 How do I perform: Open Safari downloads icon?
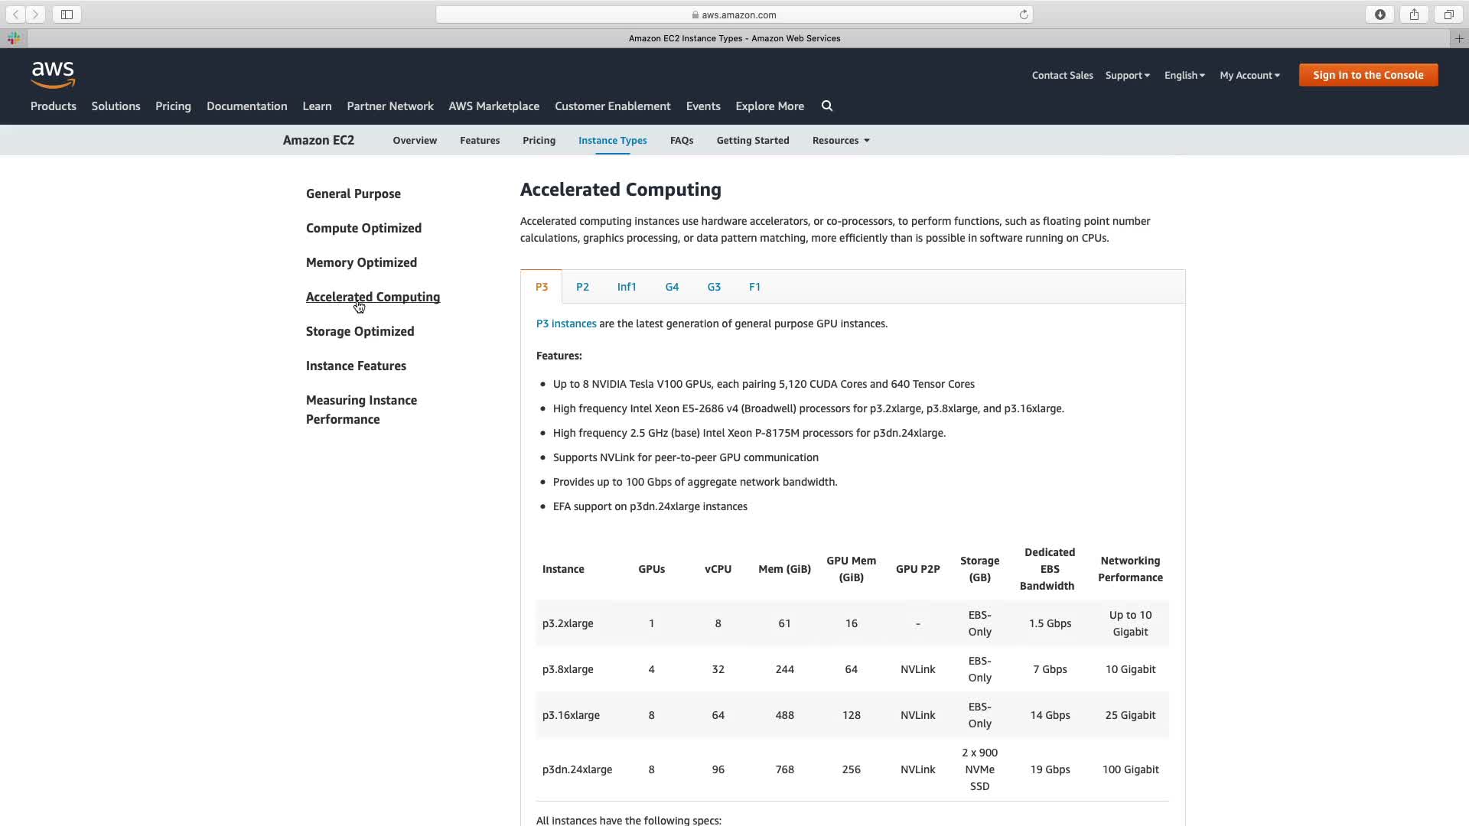1379,15
